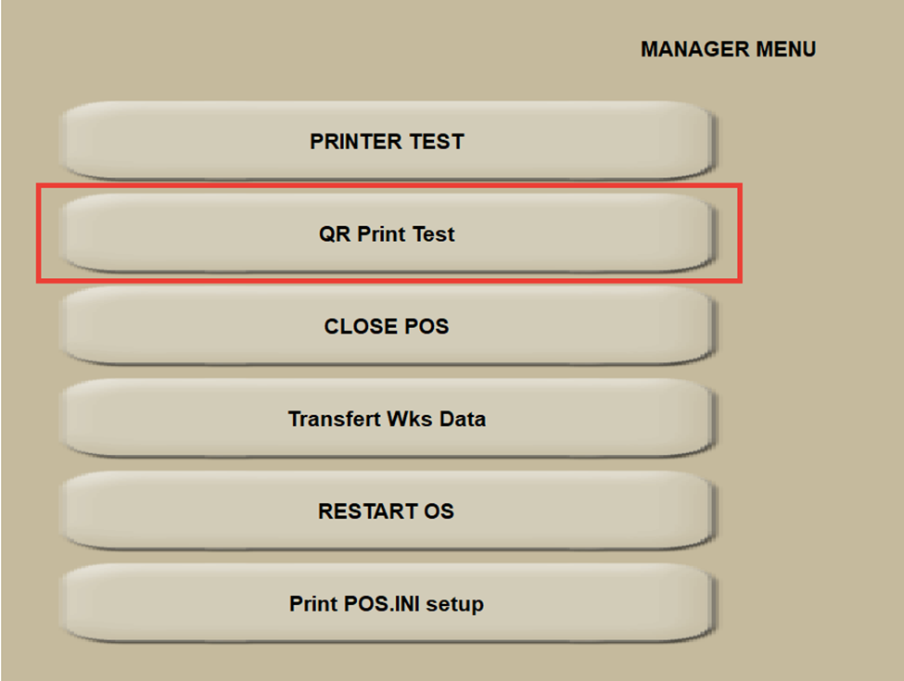The image size is (904, 681).
Task: Tap the "RESTART OS" label text
Action: [387, 511]
